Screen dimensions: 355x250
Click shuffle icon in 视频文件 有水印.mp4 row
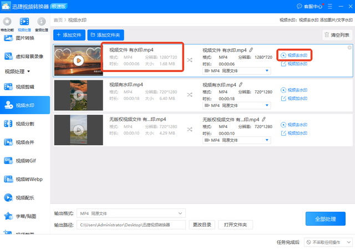pyautogui.click(x=190, y=60)
